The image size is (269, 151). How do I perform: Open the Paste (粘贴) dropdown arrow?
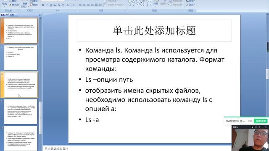click(x=5, y=6)
